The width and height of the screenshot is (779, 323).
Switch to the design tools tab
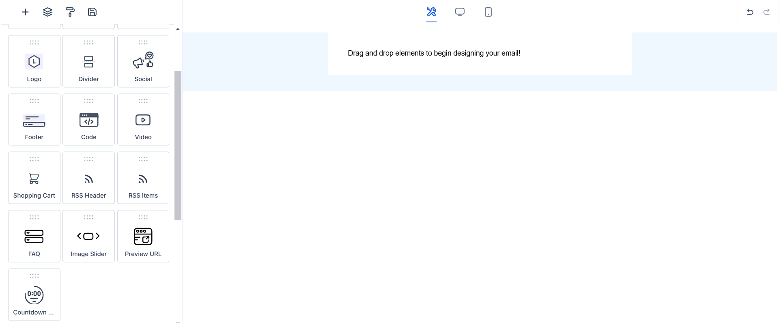[x=431, y=12]
